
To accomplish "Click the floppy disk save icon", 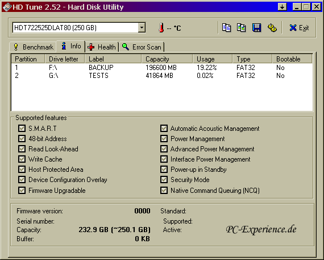I will pyautogui.click(x=256, y=27).
